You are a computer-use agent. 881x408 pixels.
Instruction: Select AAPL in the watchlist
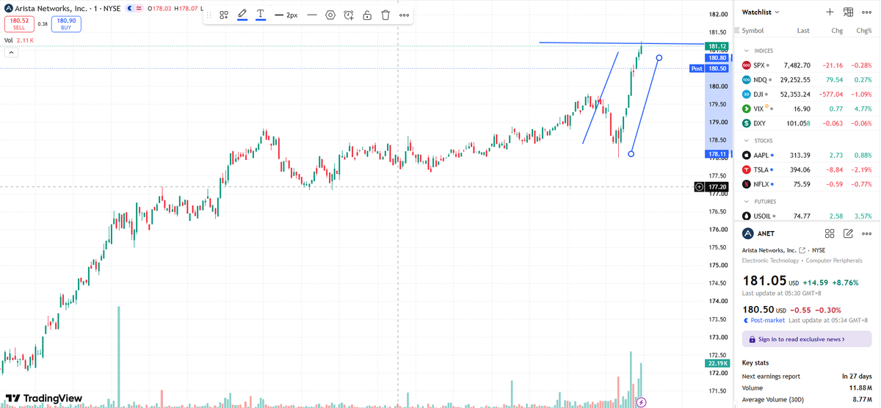807,155
